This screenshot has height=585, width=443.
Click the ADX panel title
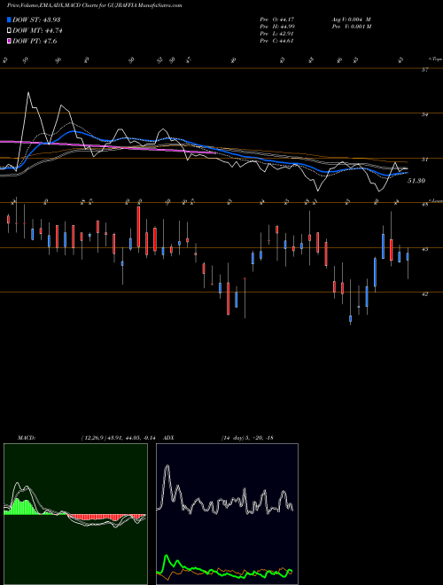(168, 438)
